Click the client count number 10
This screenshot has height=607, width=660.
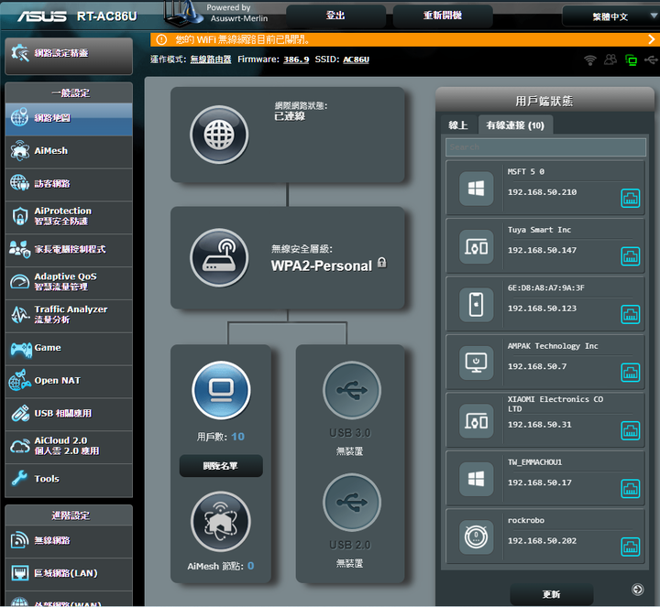point(237,437)
